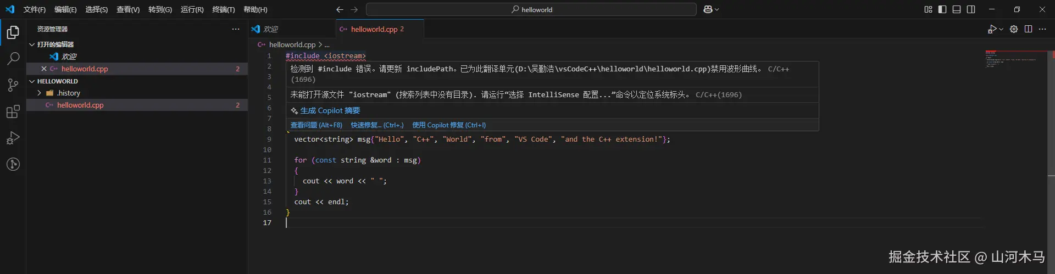
Task: Open the File menu
Action: pos(35,9)
